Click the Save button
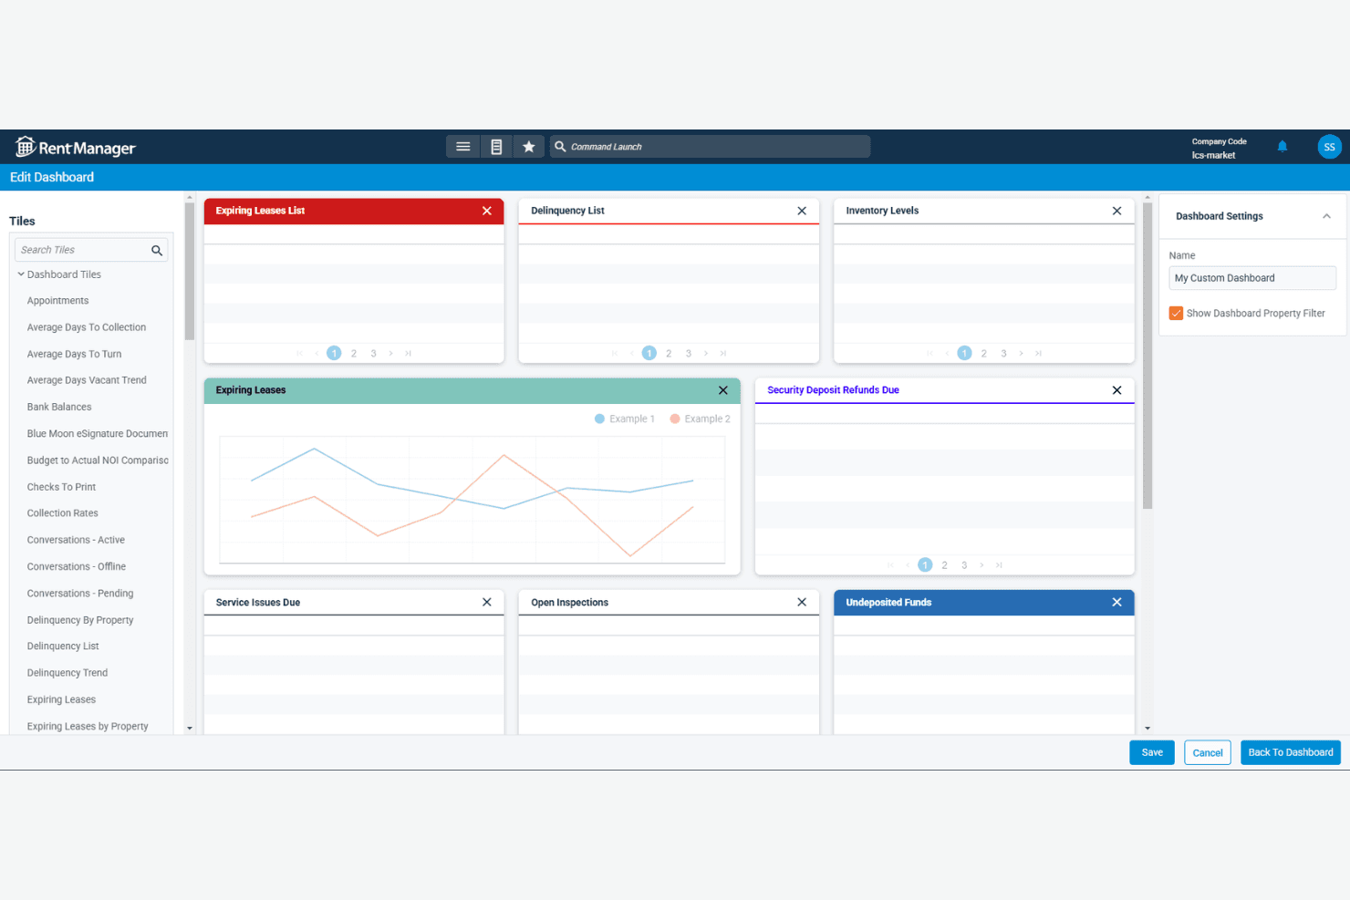Image resolution: width=1350 pixels, height=900 pixels. pyautogui.click(x=1152, y=752)
